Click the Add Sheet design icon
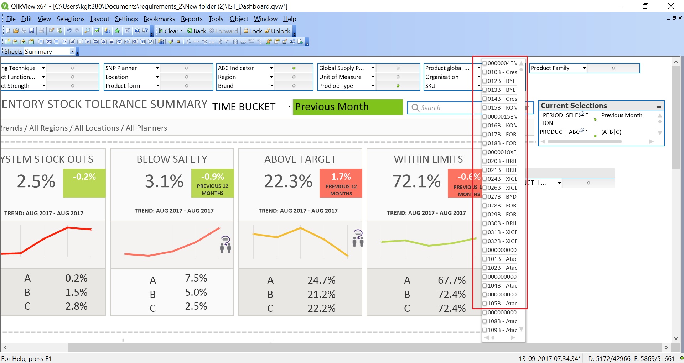 (7, 42)
